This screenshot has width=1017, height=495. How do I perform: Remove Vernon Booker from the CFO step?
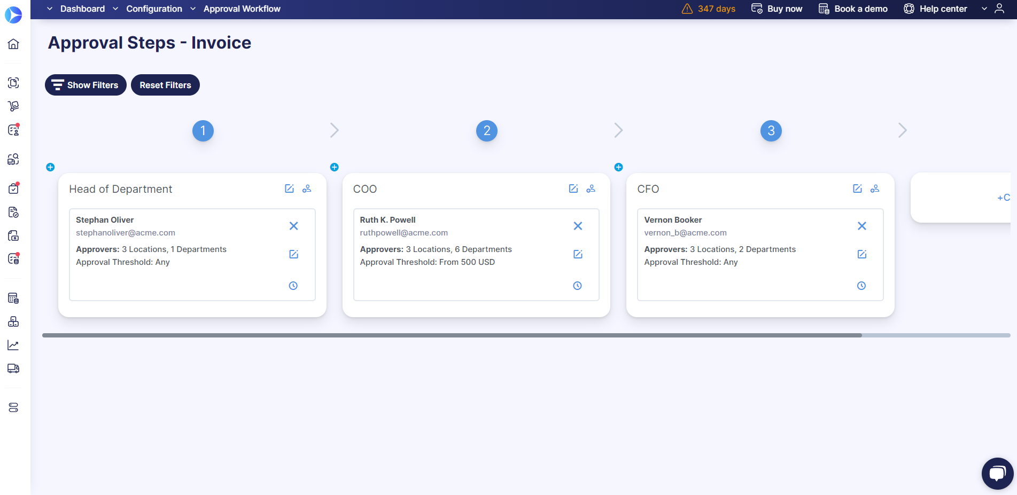[x=861, y=225]
